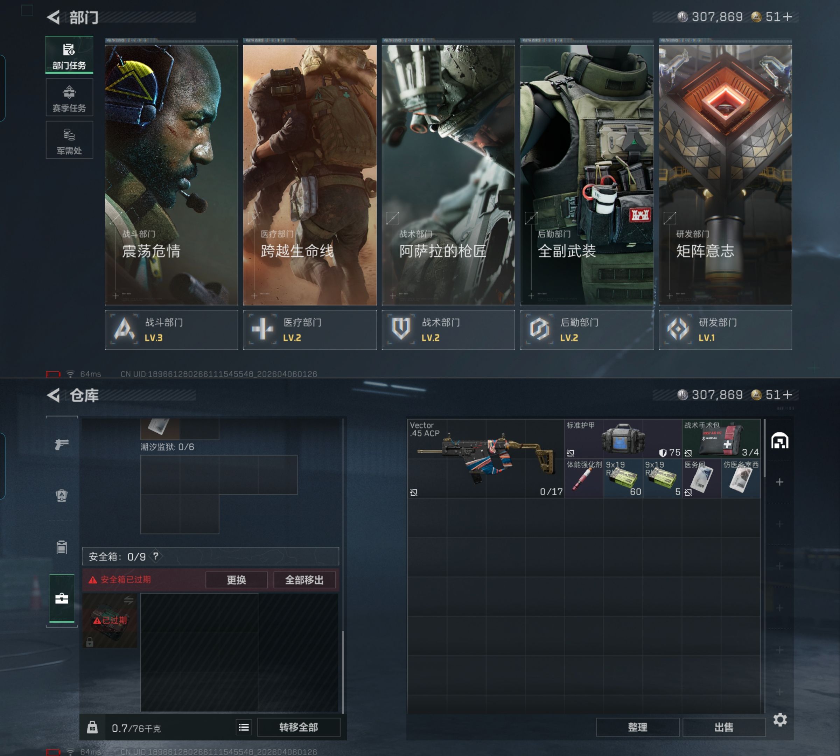This screenshot has width=840, height=756.
Task: Click the weight lock icon at bottom
Action: pos(92,727)
